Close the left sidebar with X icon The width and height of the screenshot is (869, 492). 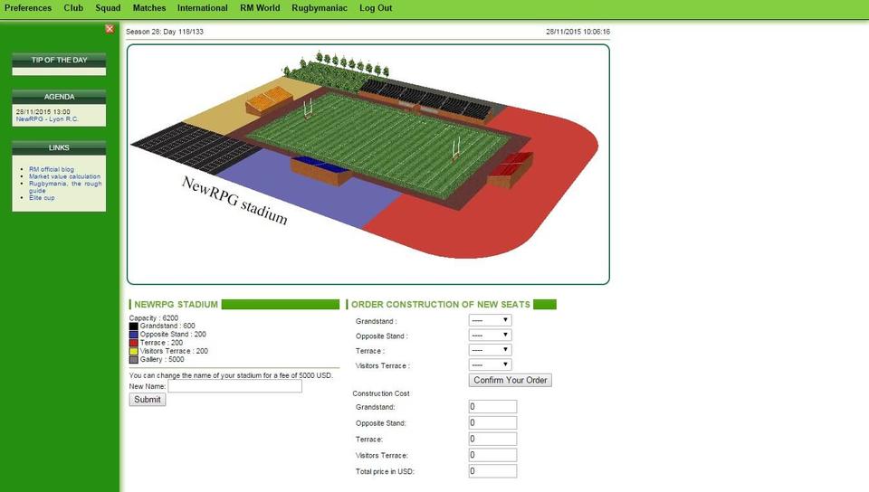[x=110, y=29]
